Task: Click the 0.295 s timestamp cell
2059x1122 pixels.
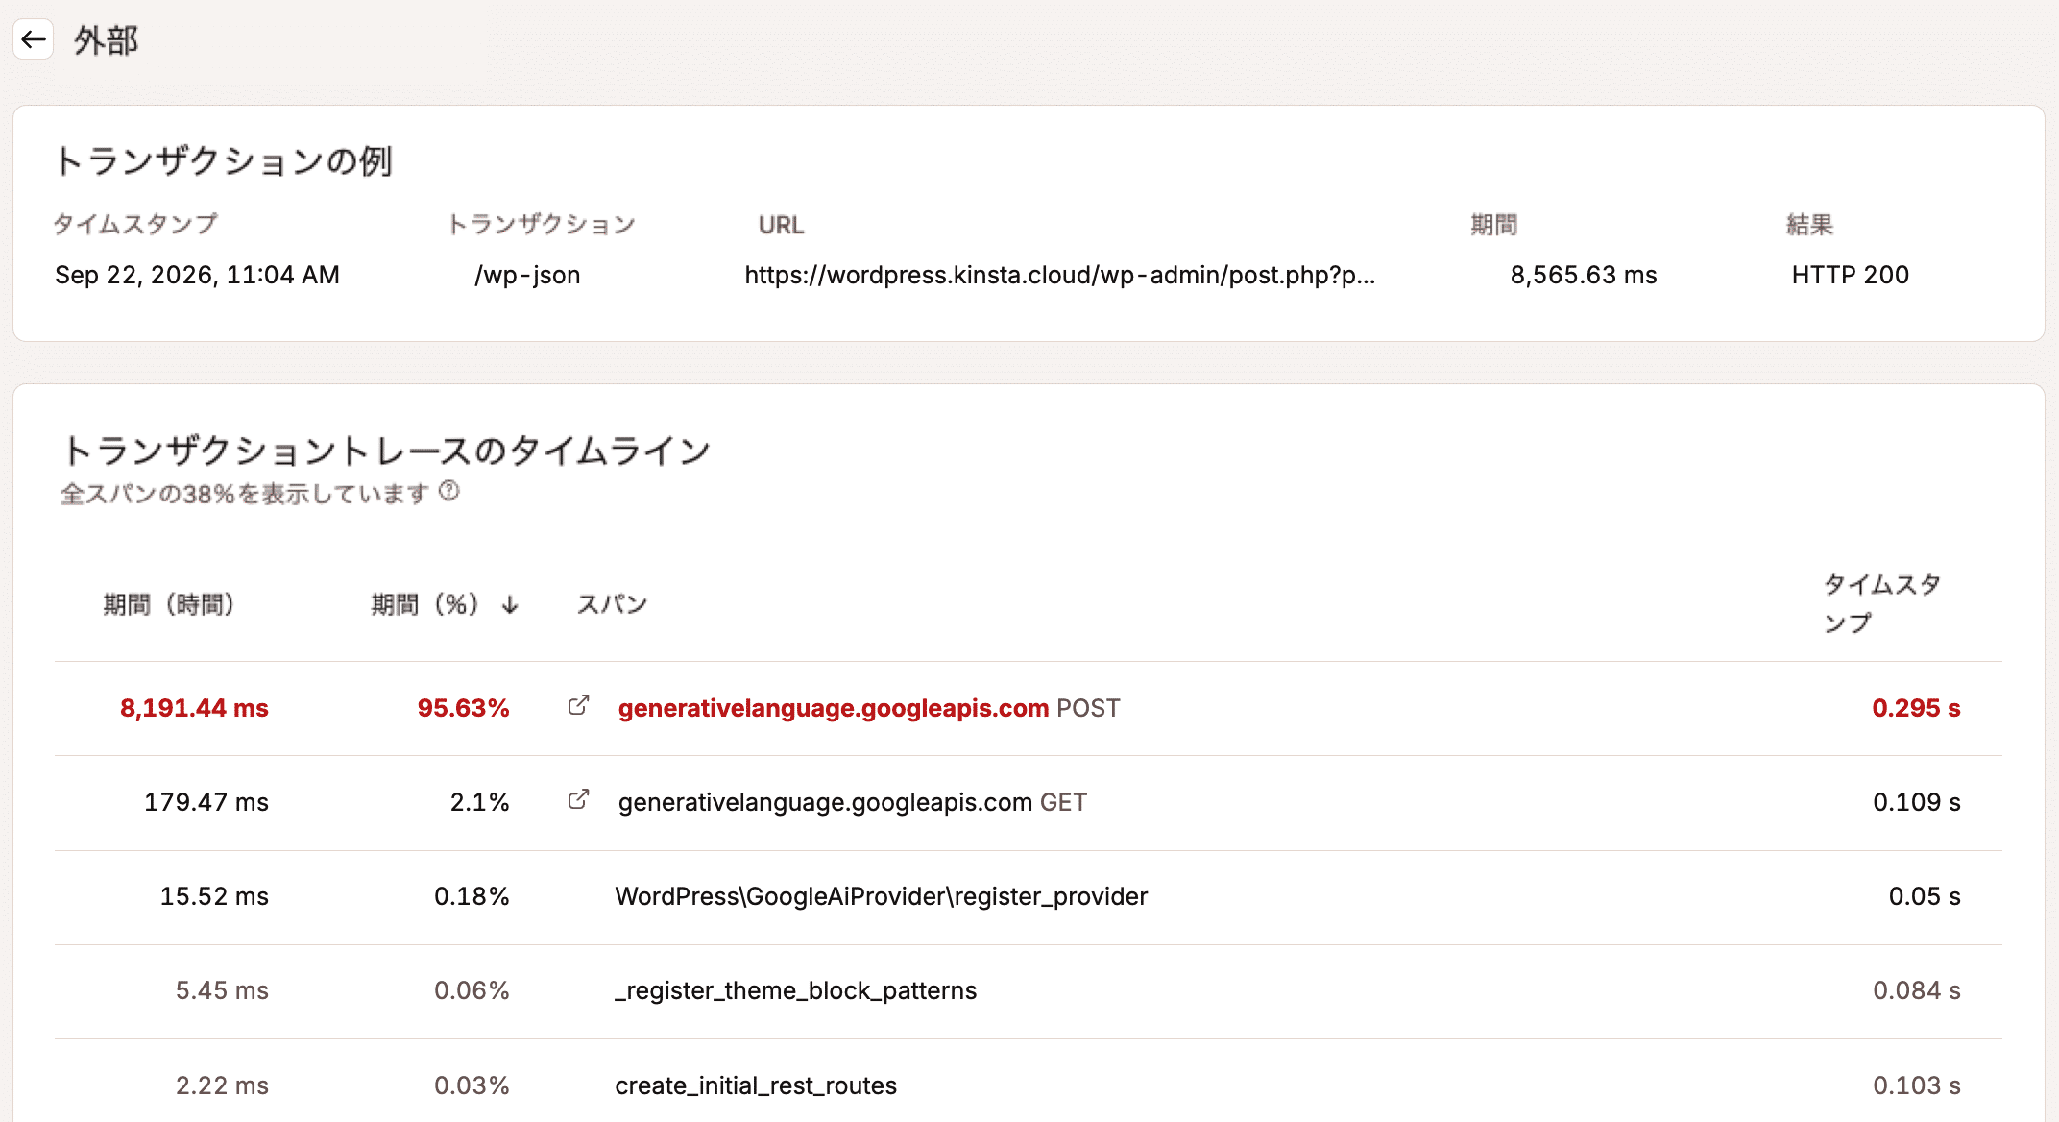Action: point(1916,708)
